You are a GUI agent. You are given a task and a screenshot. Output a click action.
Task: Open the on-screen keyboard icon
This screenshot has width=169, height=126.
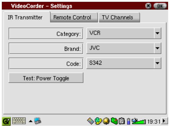click(19, 121)
